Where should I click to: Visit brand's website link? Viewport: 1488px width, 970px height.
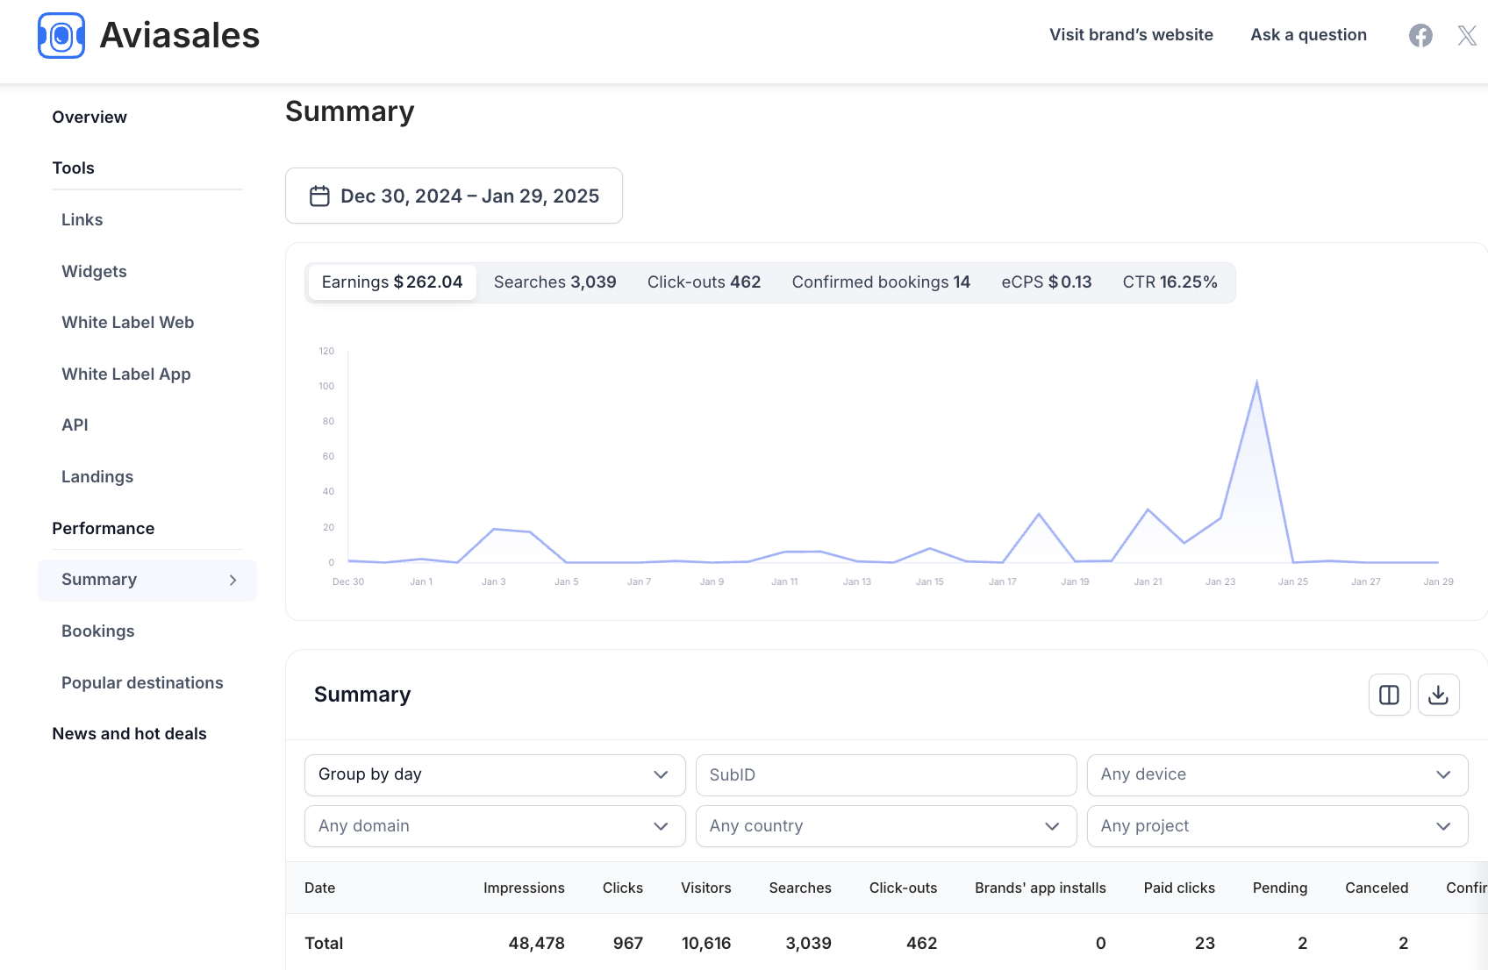(1131, 35)
